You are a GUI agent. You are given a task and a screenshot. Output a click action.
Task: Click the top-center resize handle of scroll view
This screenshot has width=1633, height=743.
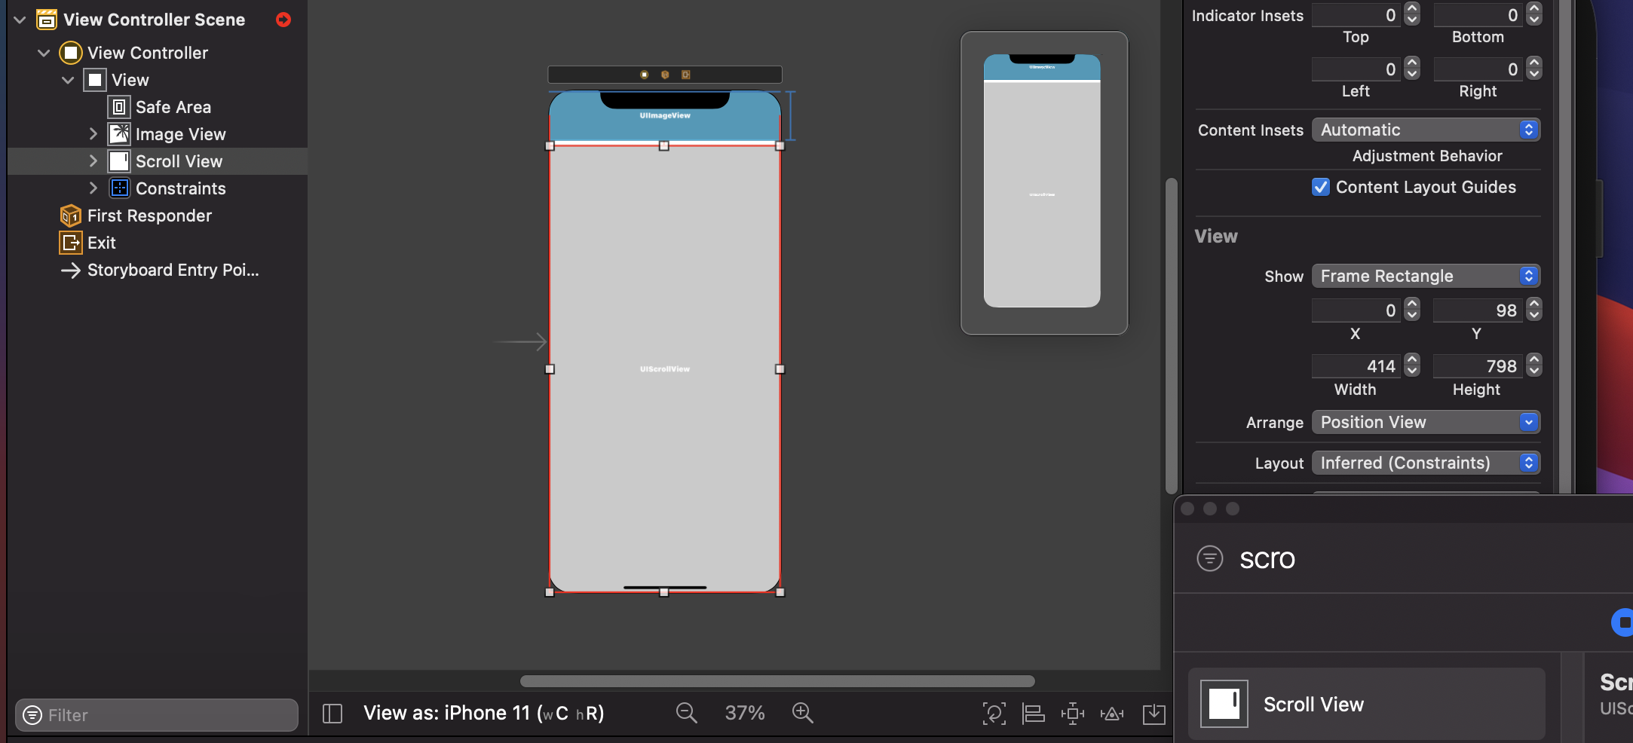[664, 146]
